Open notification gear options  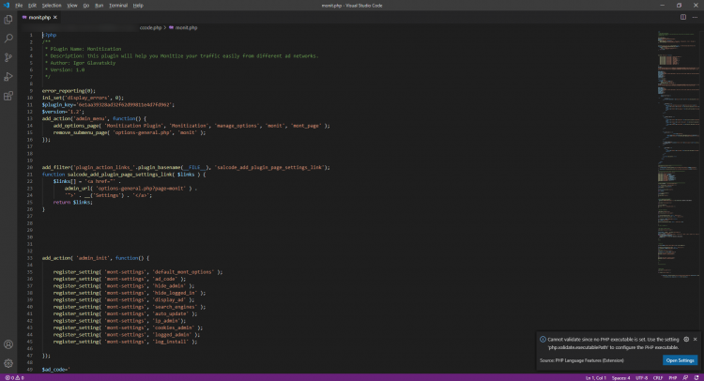686,340
